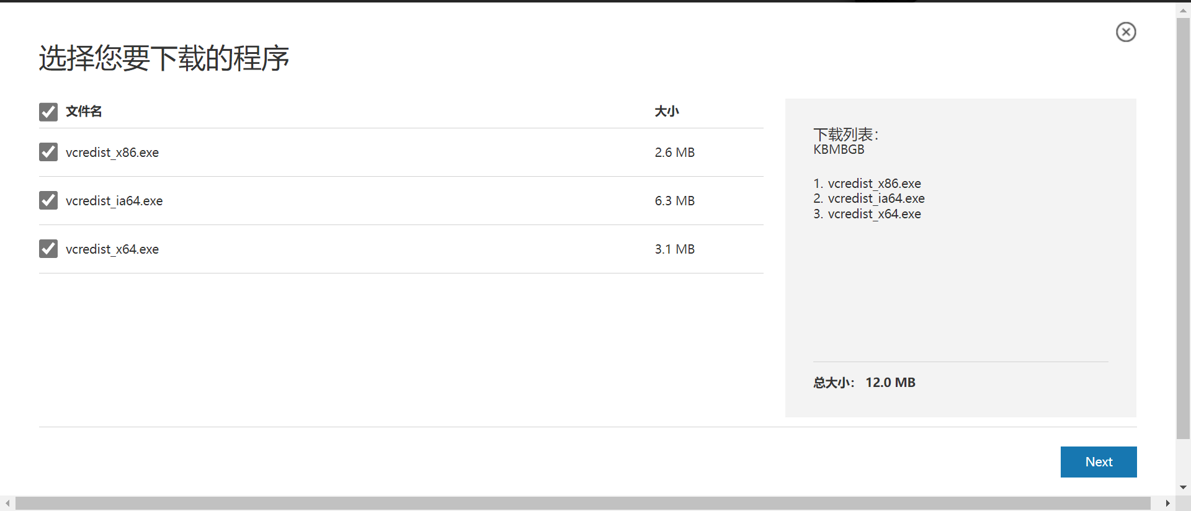
Task: Click the 文件名 column header label
Action: [84, 112]
